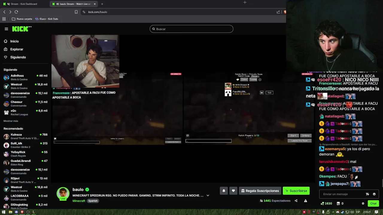This screenshot has width=383, height=215.
Task: Click 1441 Espectadores viewer count
Action: [275, 201]
